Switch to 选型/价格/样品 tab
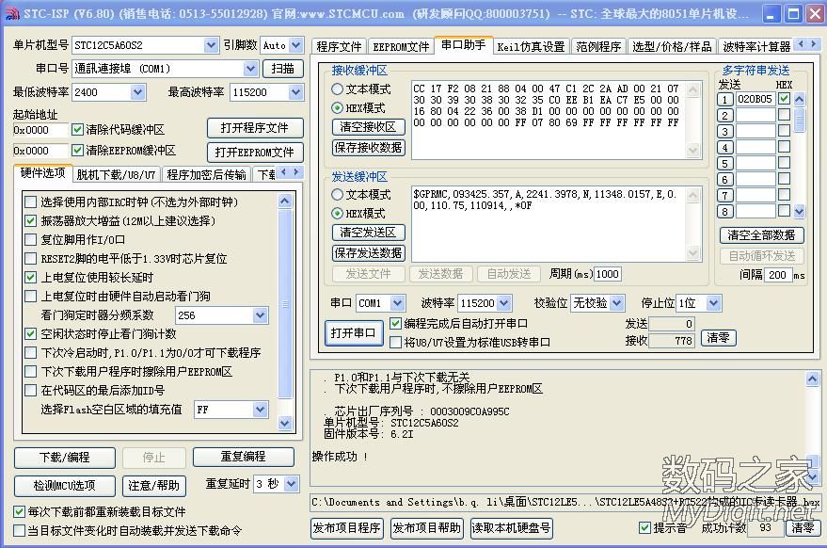Viewport: 827px width, 548px height. click(x=672, y=47)
